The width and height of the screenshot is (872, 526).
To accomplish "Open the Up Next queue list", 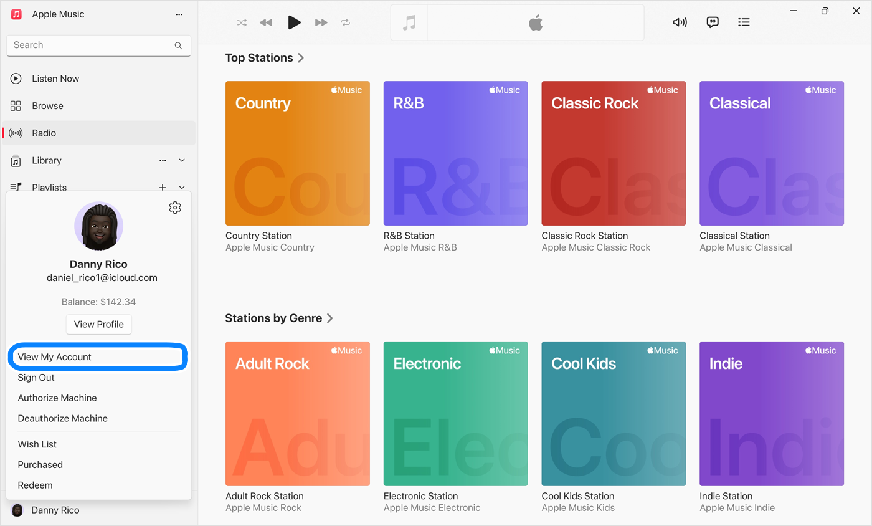I will (744, 22).
